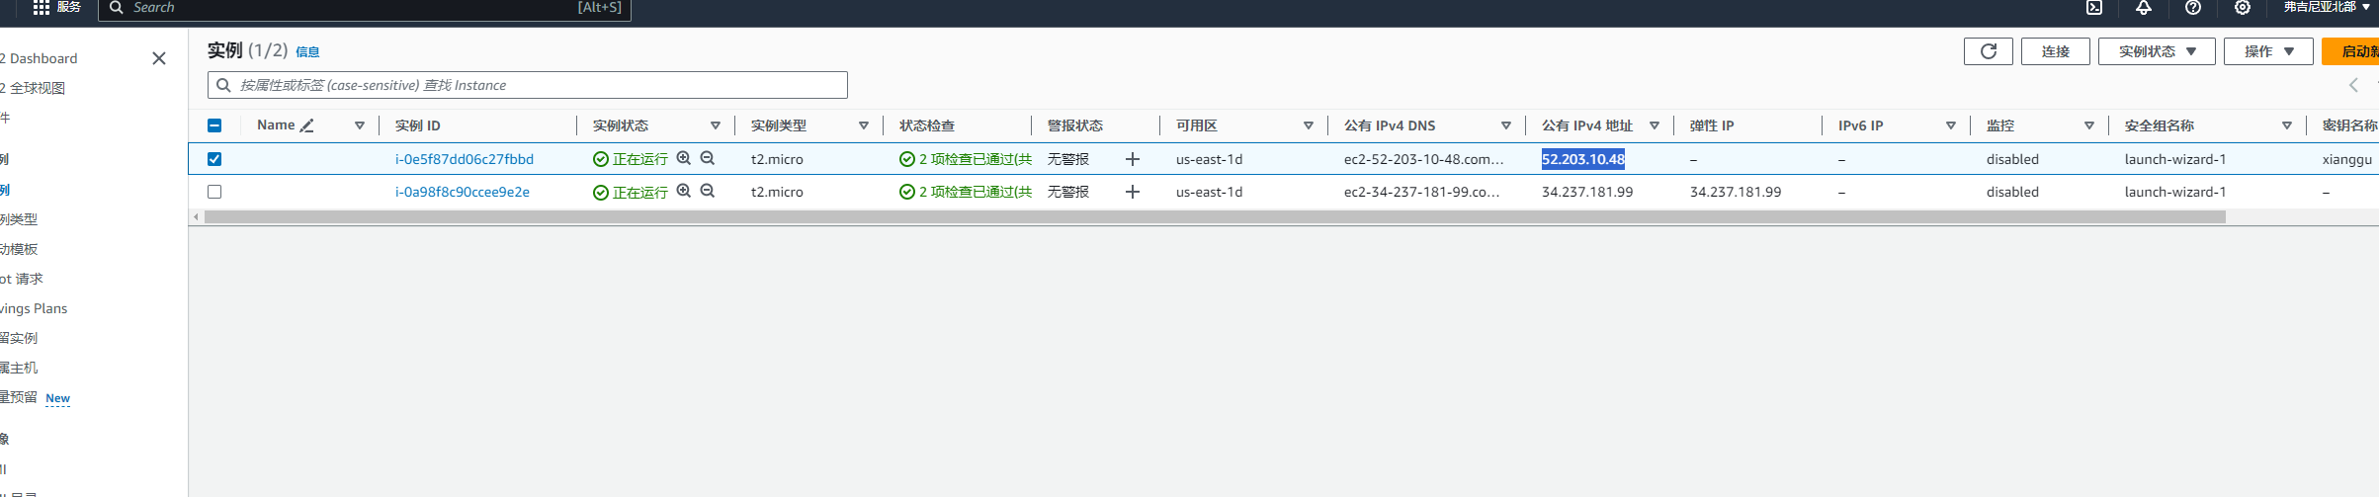Click the search magnifier in top bar
Screen dimensions: 2379x497
click(x=117, y=7)
